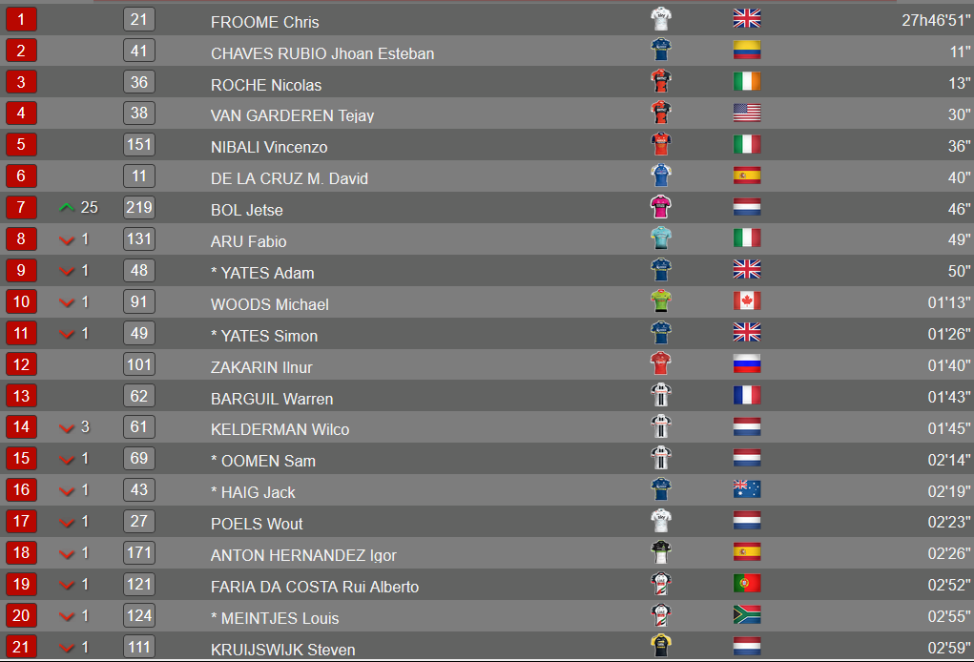
Task: Click the green up arrow beside Bol
Action: [67, 207]
